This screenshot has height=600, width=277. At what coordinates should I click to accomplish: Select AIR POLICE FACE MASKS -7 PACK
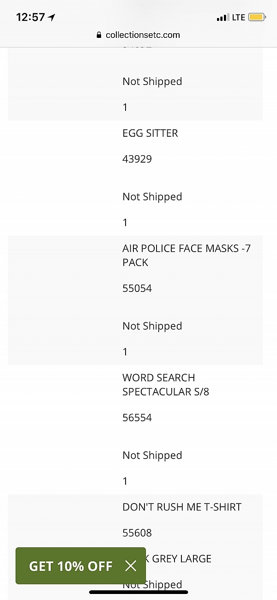(x=186, y=255)
